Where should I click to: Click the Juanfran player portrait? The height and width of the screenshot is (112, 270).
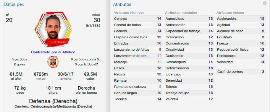53,29
